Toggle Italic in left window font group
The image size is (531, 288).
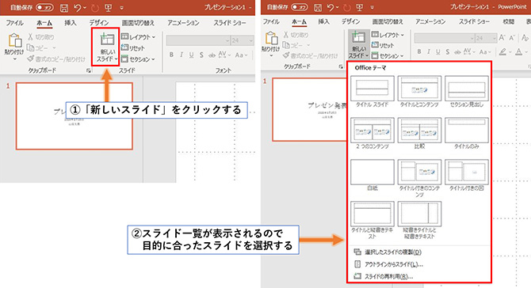pos(181,55)
